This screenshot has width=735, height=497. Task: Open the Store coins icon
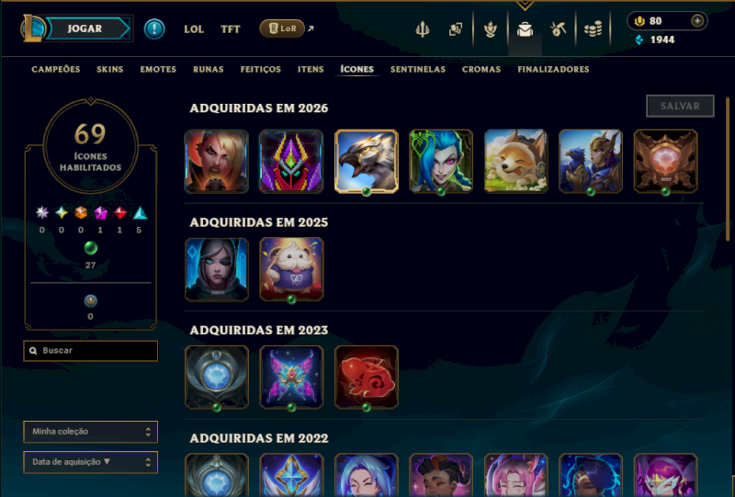point(593,29)
